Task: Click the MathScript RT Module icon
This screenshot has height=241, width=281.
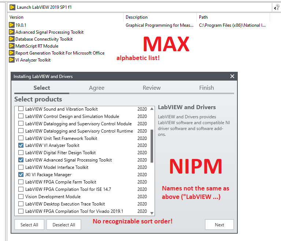Action: click(11, 46)
